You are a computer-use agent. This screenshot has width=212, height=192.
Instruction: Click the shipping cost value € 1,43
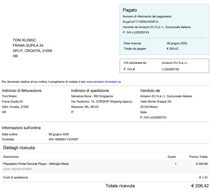pos(203,178)
